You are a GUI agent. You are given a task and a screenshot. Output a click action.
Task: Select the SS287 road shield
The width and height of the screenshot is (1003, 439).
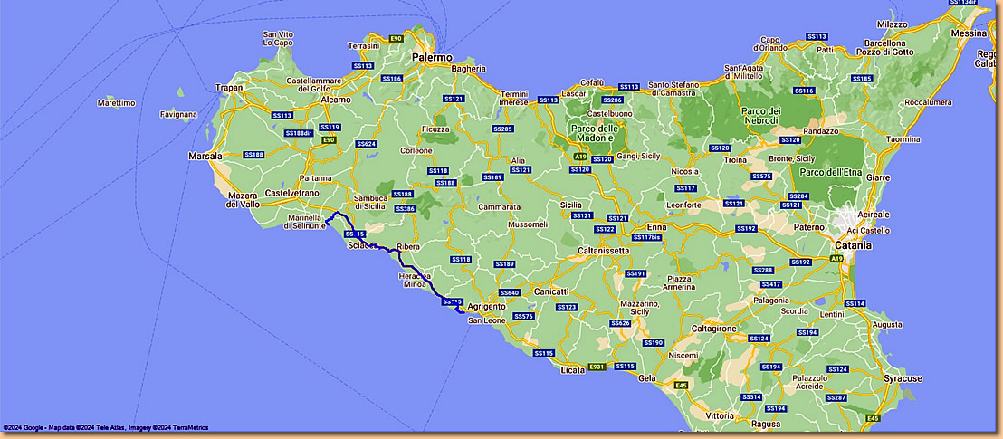pos(836,397)
